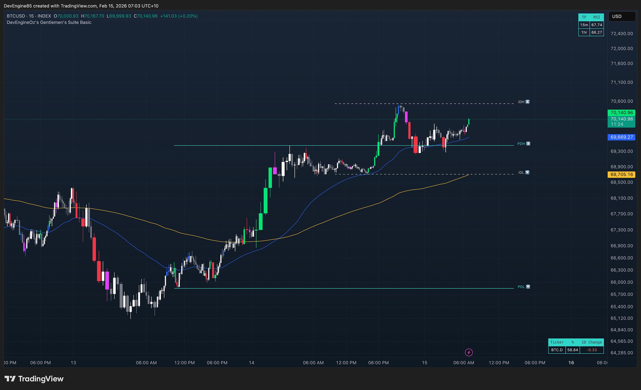Click the RSI table header cell
The width and height of the screenshot is (641, 390).
[597, 17]
